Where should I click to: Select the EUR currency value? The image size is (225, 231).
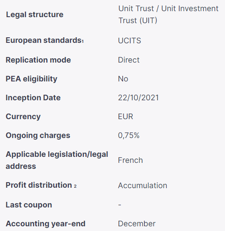[x=126, y=117]
